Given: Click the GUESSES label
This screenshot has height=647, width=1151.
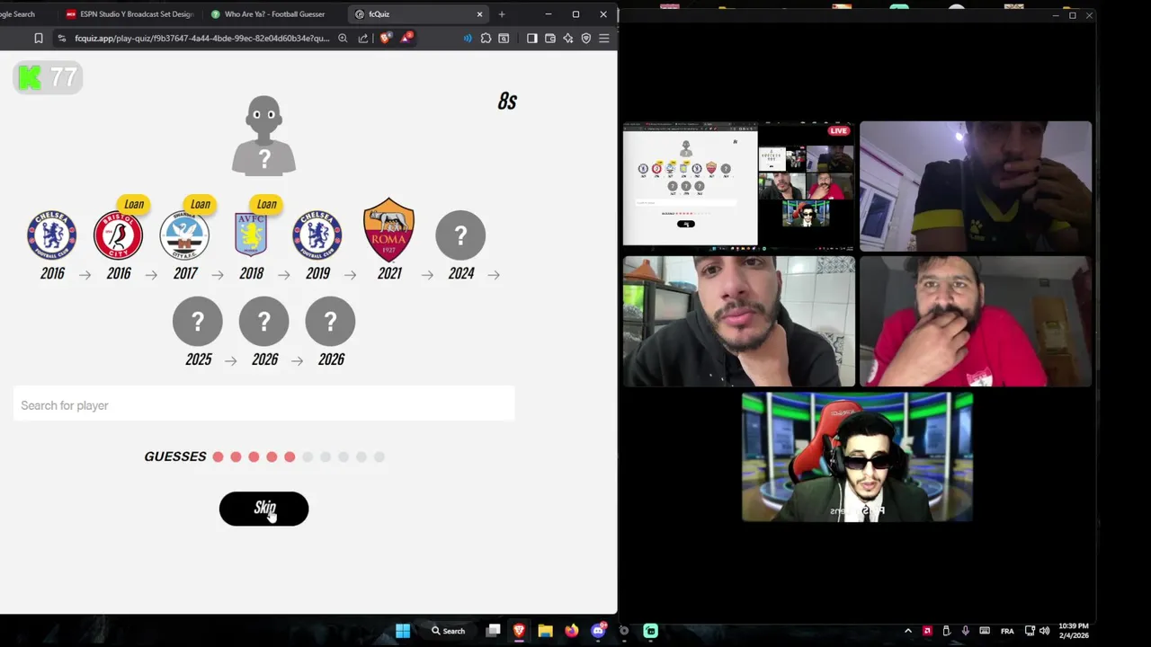Looking at the screenshot, I should tap(175, 456).
